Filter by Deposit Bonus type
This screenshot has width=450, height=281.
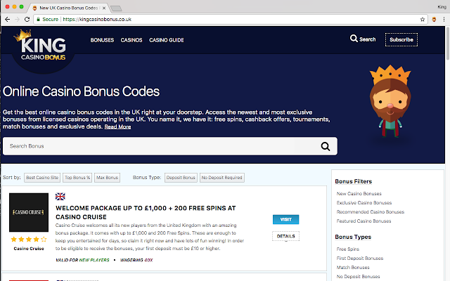click(181, 178)
